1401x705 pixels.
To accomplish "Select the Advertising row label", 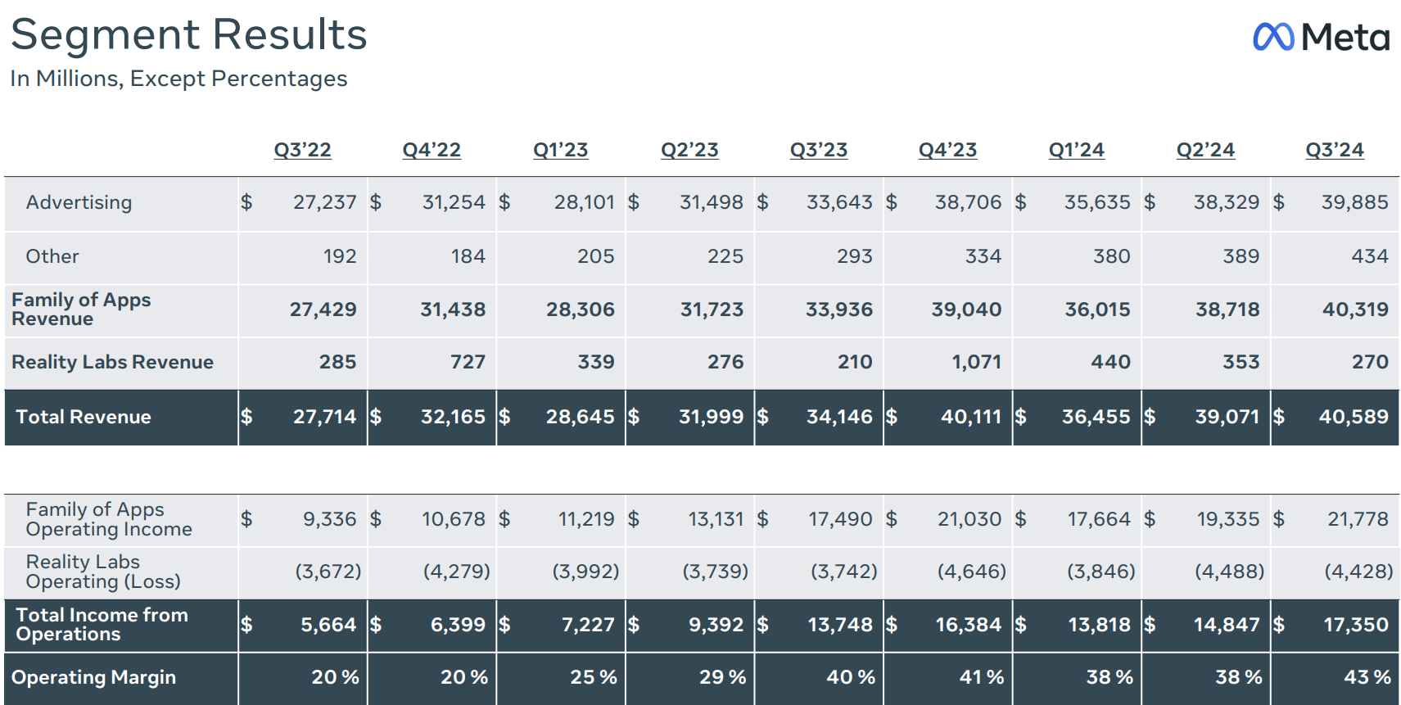I will tap(79, 202).
